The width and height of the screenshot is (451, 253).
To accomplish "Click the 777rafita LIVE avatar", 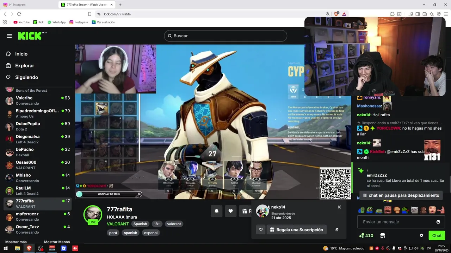I will click(93, 214).
